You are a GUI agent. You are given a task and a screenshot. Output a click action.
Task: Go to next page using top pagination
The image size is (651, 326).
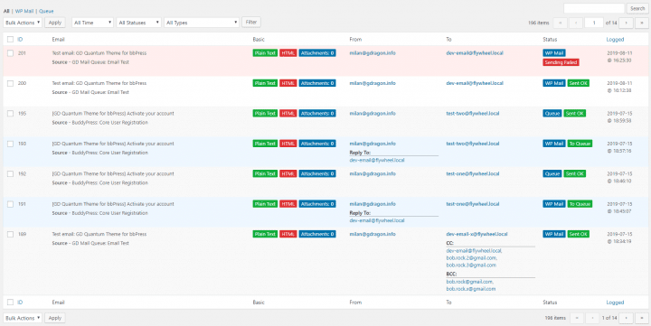[x=626, y=23]
